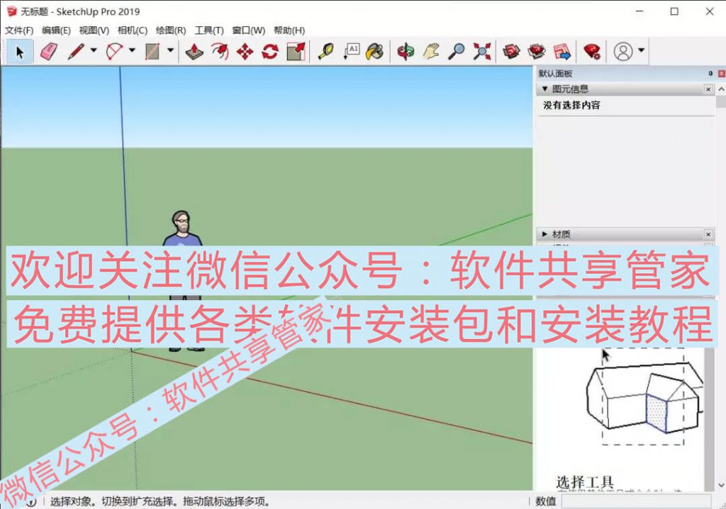The image size is (726, 509).
Task: Collapse the 图元信息 panel
Action: (x=545, y=88)
